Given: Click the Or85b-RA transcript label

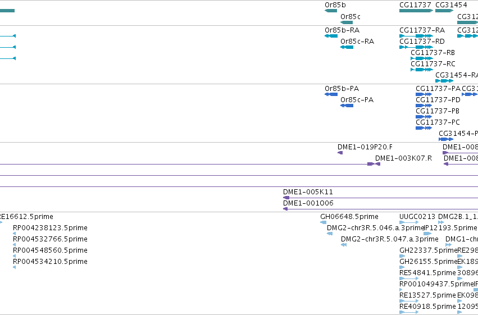Looking at the screenshot, I should [342, 30].
